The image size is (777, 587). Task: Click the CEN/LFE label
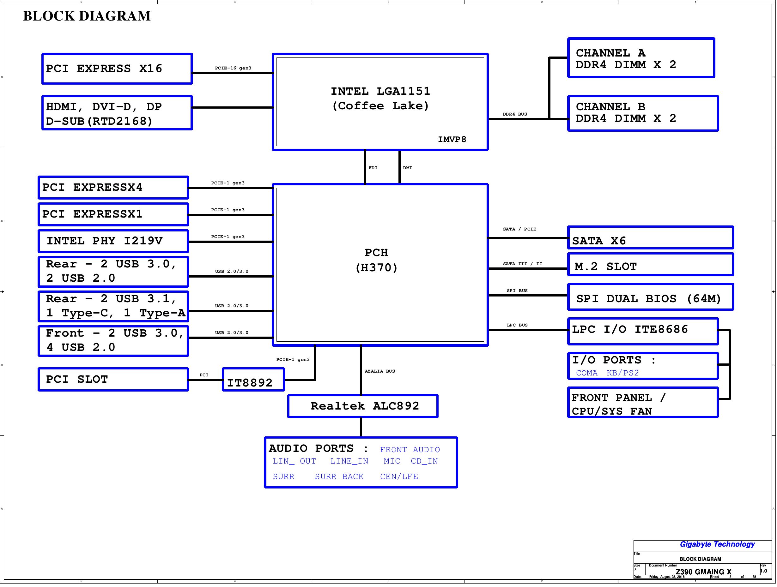[x=399, y=477]
